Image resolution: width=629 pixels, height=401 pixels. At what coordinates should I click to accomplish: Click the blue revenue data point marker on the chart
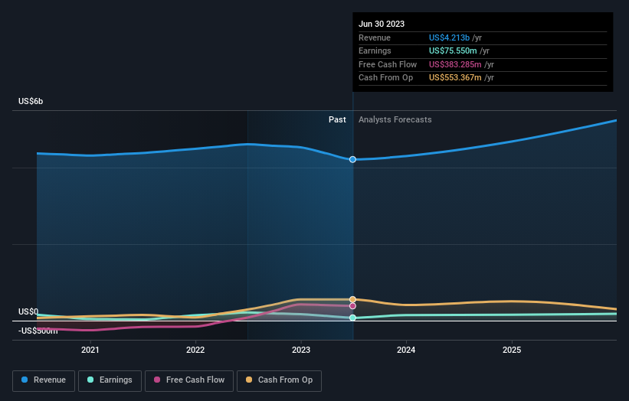(352, 159)
